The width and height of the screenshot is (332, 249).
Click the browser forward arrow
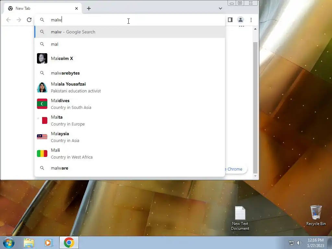(19, 20)
